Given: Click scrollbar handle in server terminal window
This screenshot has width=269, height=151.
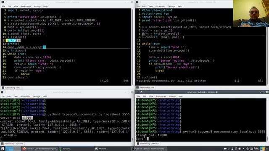Looking at the screenshot, I should (132, 139).
